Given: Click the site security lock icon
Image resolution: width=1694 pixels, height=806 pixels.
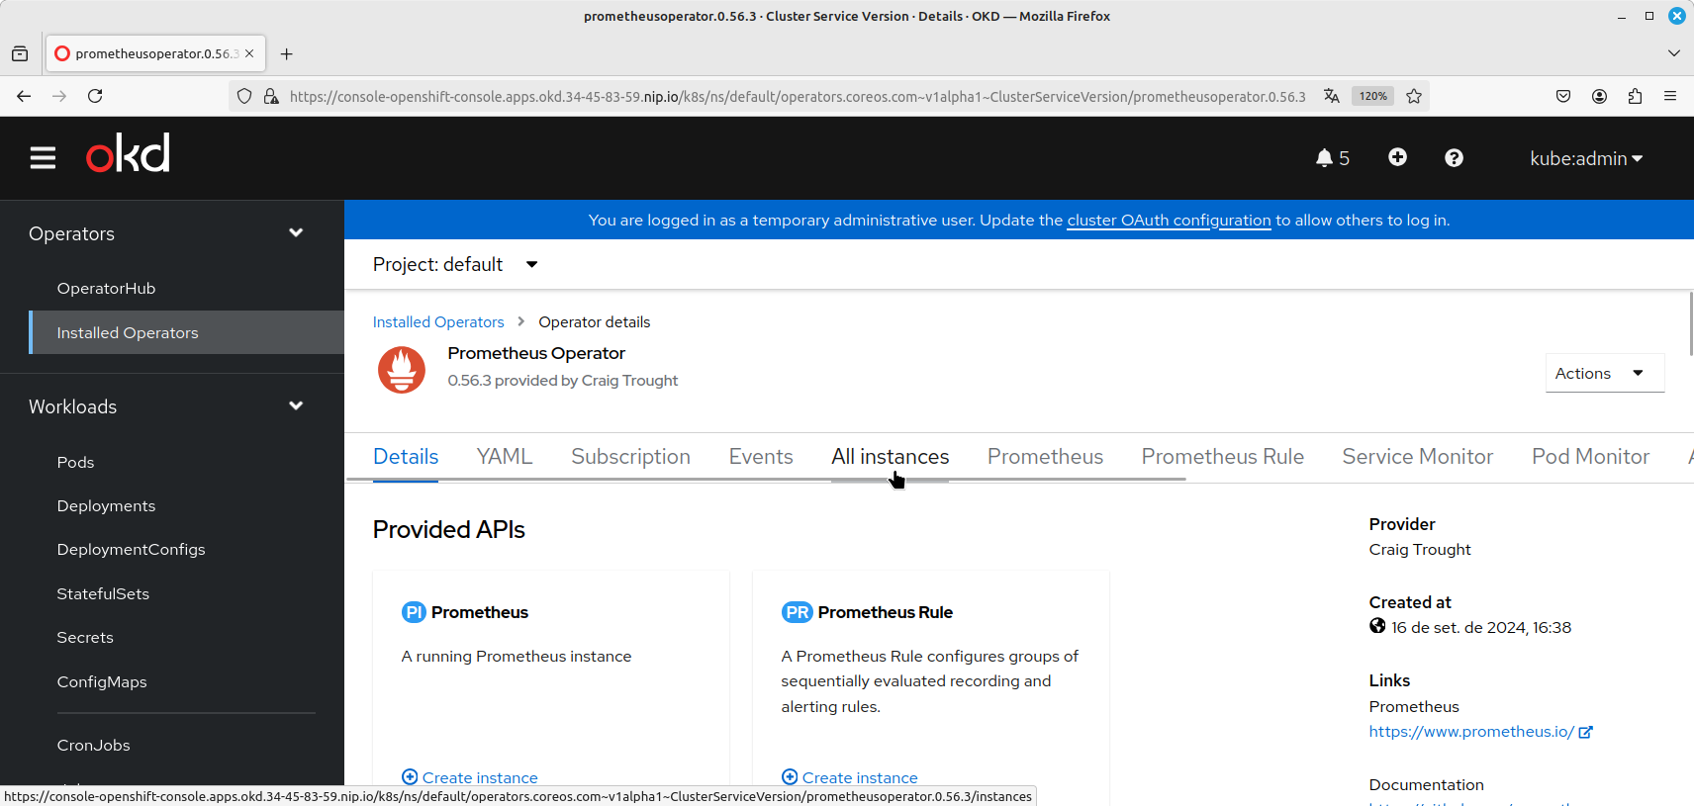Looking at the screenshot, I should tap(270, 96).
